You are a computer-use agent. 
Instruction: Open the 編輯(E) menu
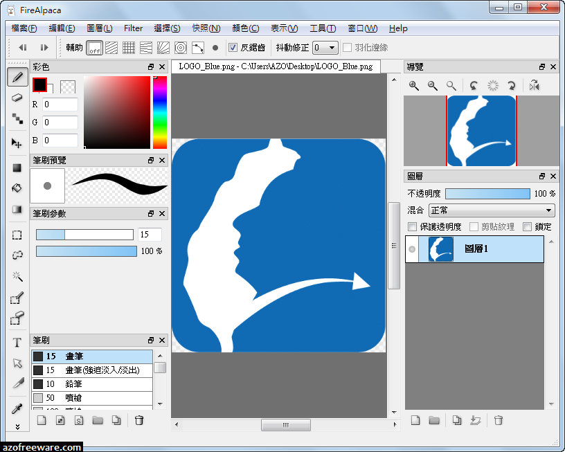(62, 28)
